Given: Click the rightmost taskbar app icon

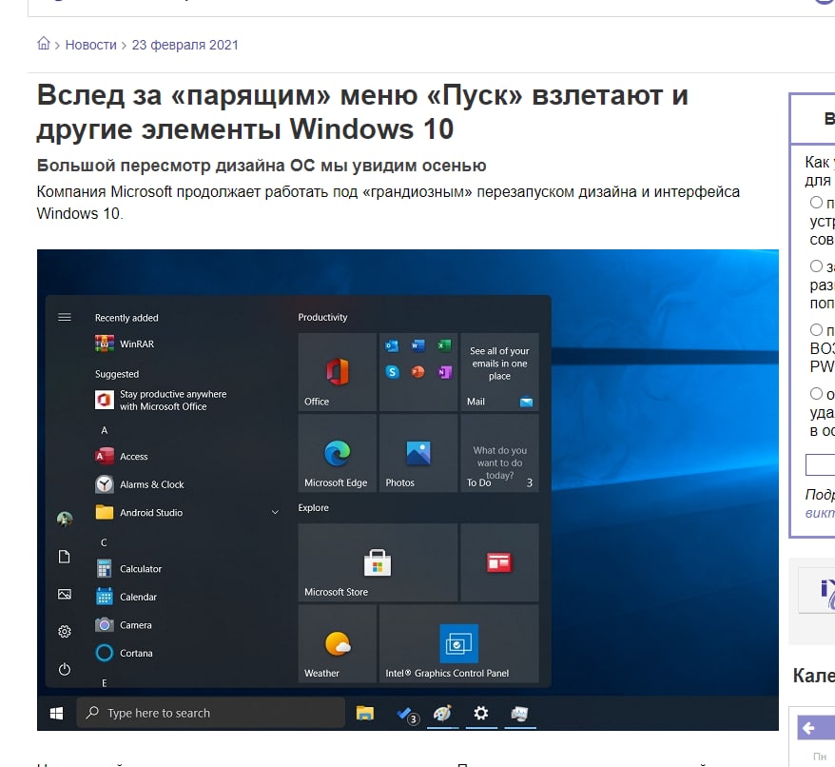Looking at the screenshot, I should tap(520, 713).
